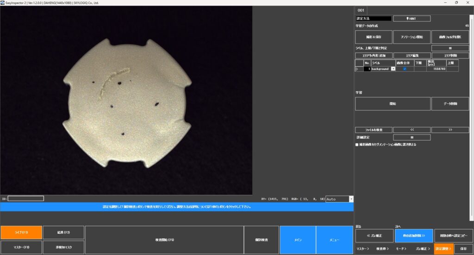
Task: Expand the background label dropdown arrow
Action: point(393,69)
